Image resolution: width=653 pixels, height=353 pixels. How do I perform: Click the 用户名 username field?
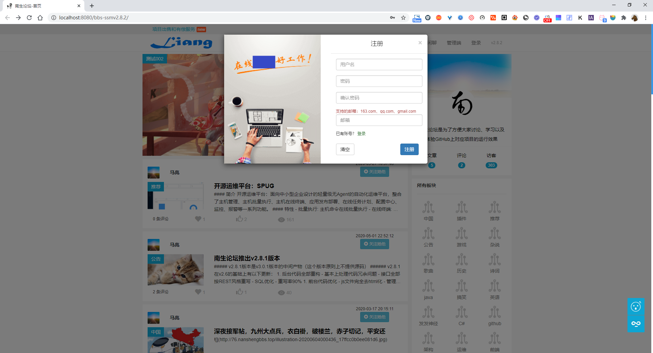tap(379, 64)
